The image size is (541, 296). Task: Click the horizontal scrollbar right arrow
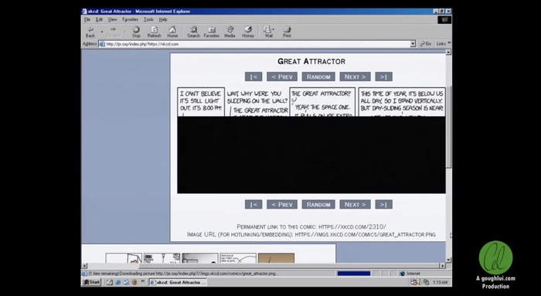point(443,266)
